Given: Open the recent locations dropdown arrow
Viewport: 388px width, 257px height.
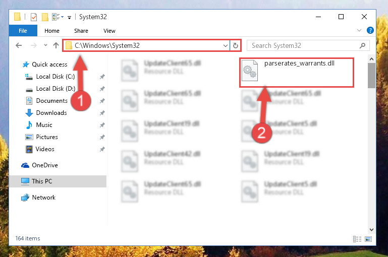Looking at the screenshot, I should [x=45, y=45].
